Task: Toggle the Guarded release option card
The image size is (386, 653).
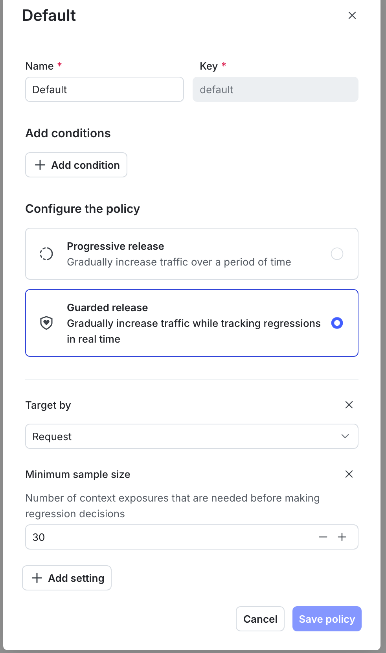Action: pyautogui.click(x=192, y=323)
